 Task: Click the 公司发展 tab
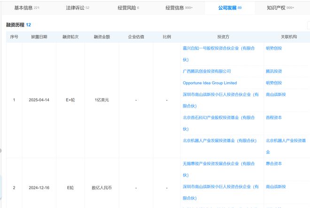pyautogui.click(x=230, y=8)
